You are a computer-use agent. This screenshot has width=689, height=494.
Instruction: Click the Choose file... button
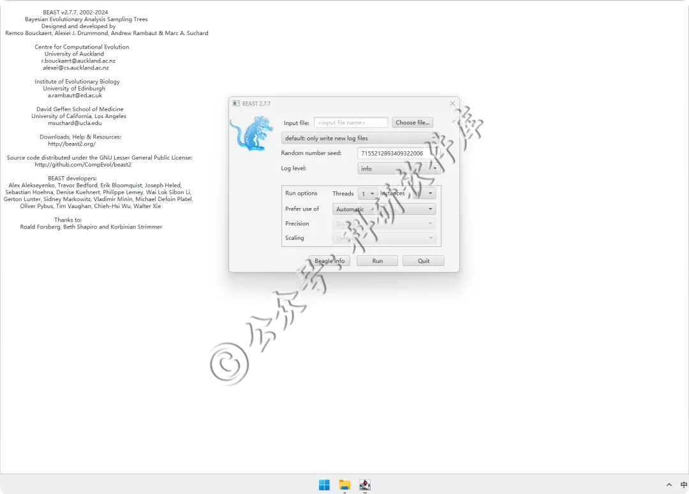[x=412, y=123]
